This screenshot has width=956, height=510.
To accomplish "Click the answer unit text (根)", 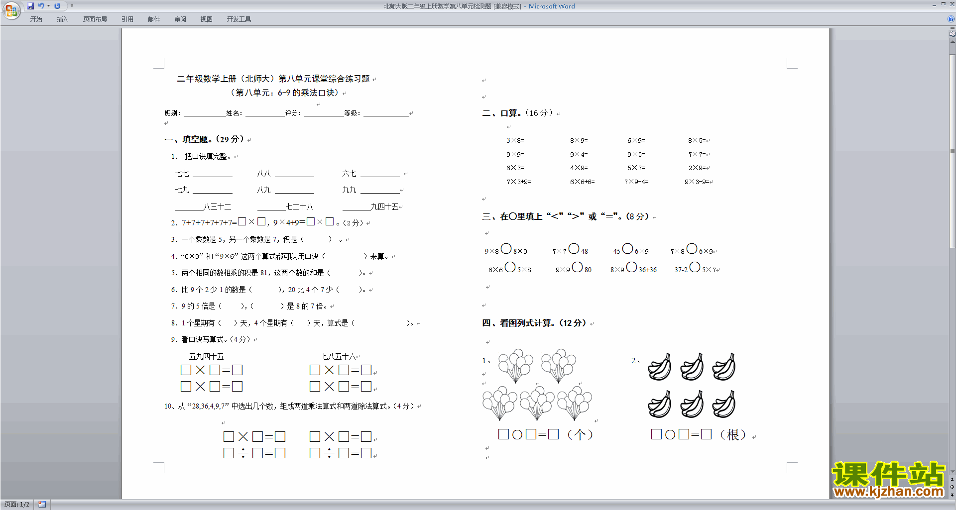I will pos(733,435).
